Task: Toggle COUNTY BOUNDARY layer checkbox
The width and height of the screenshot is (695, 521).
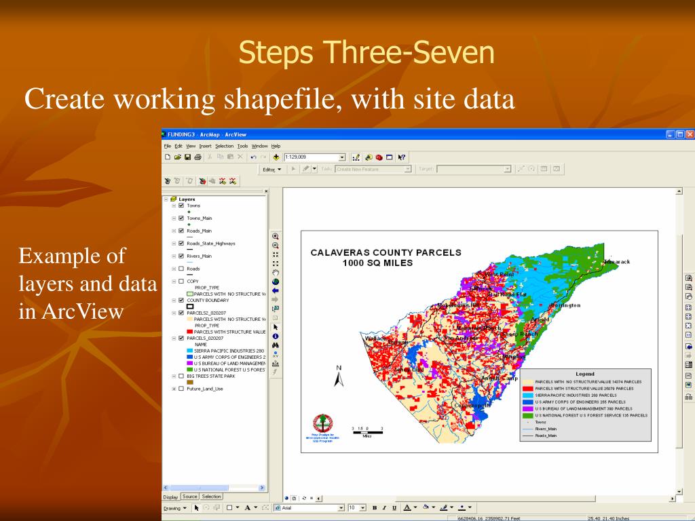Action: click(181, 301)
